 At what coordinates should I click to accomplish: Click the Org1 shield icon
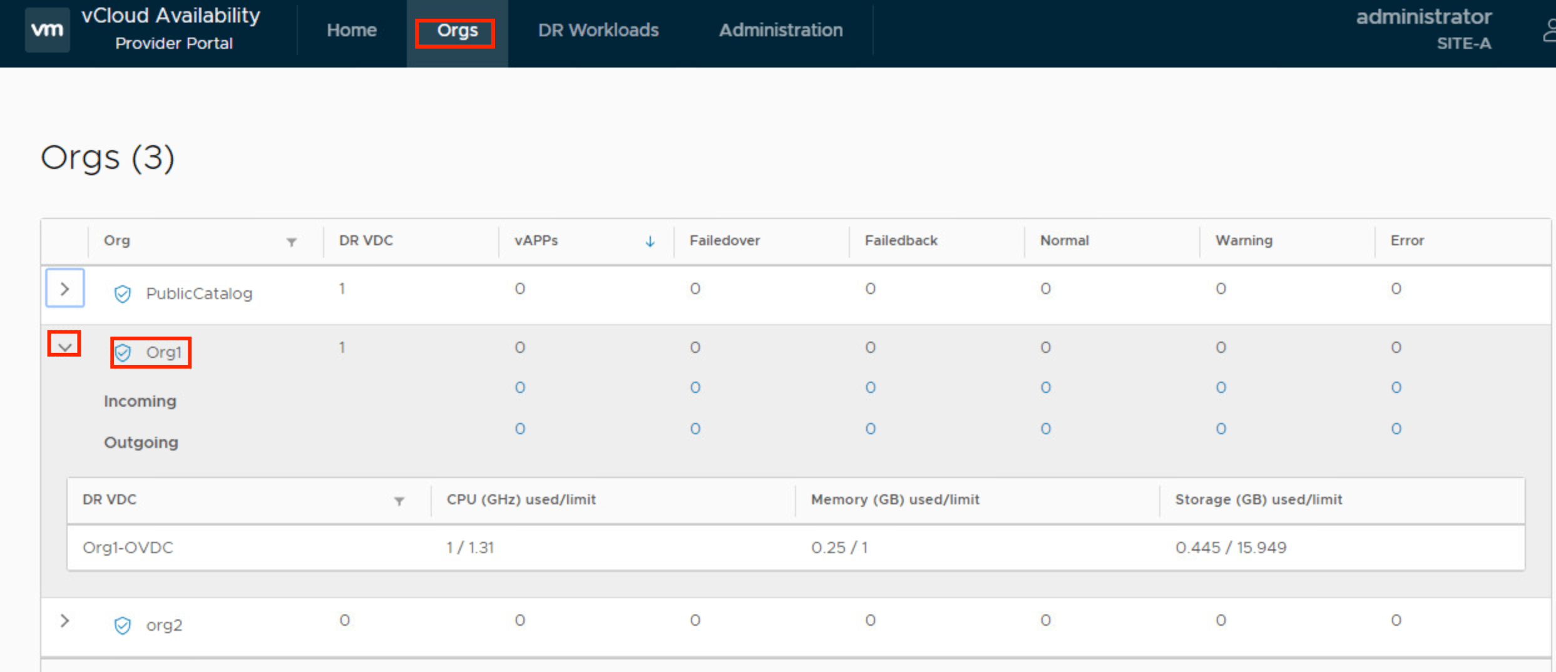[123, 353]
